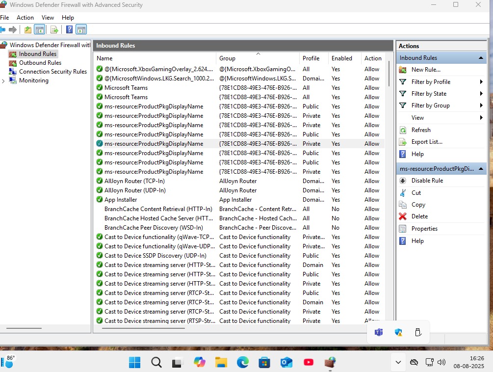Sort rules by the Name column header
This screenshot has width=493, height=372.
[x=155, y=58]
